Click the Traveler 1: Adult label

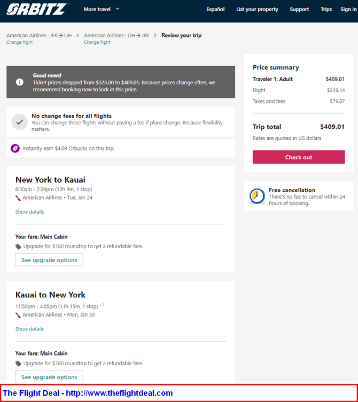click(273, 79)
